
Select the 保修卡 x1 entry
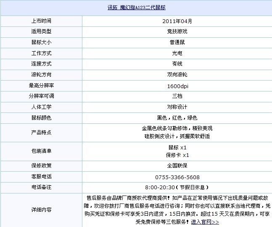[x=177, y=155]
